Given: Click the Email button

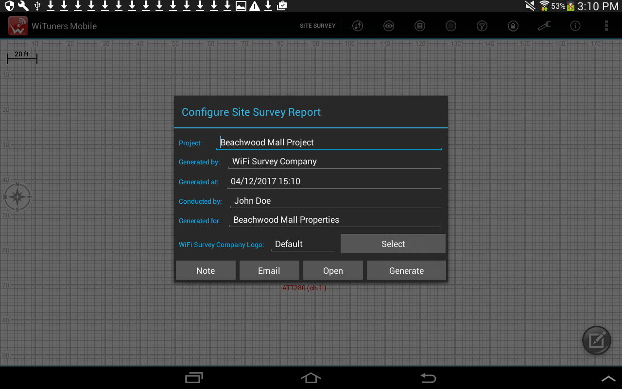Looking at the screenshot, I should 269,270.
